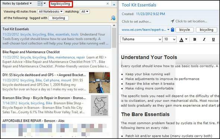Click the font color A icon

pos(182,40)
